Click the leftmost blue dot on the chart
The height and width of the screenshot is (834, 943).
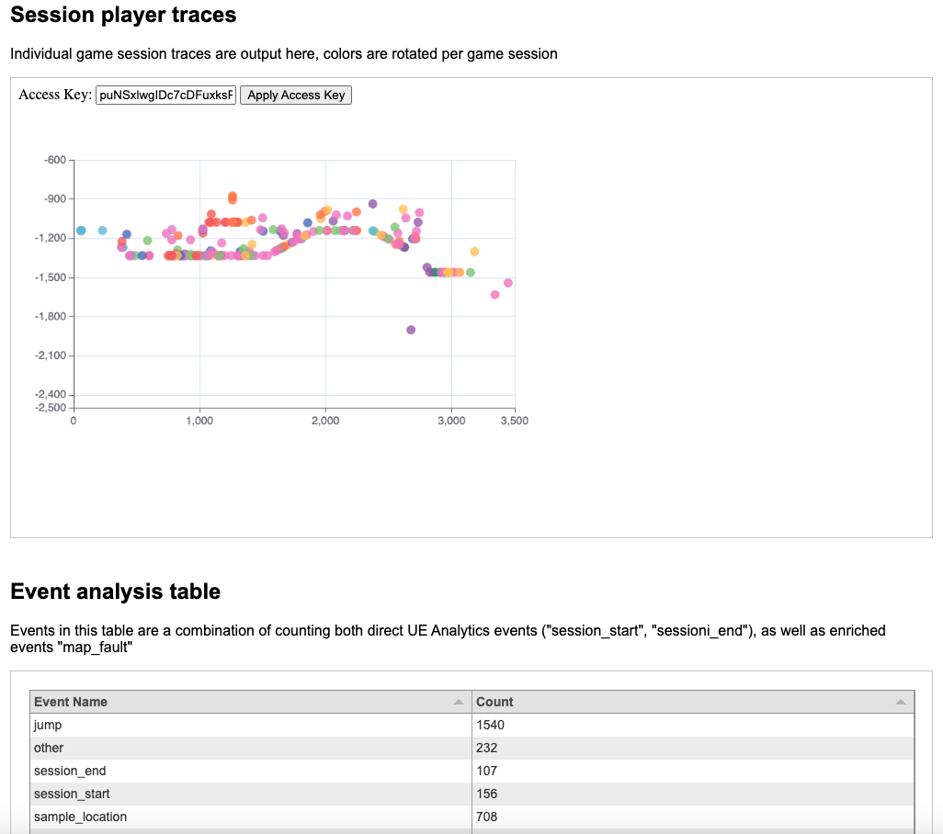[83, 230]
